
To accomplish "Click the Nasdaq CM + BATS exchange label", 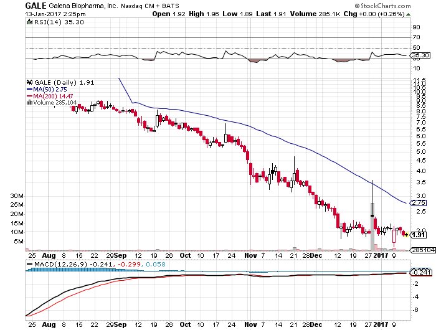I will (150, 6).
